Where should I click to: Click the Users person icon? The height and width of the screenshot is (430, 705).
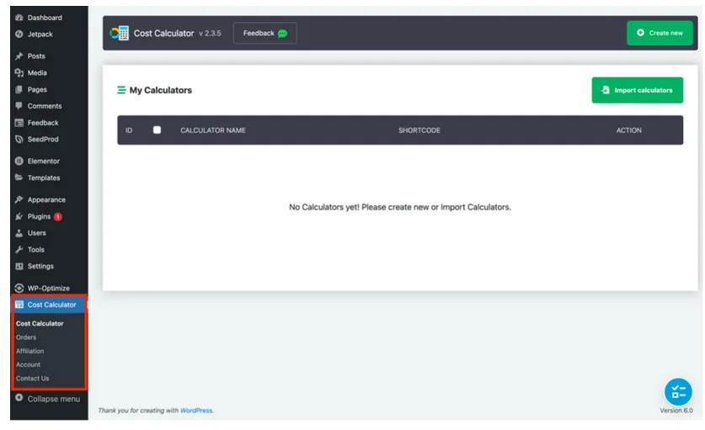point(19,233)
